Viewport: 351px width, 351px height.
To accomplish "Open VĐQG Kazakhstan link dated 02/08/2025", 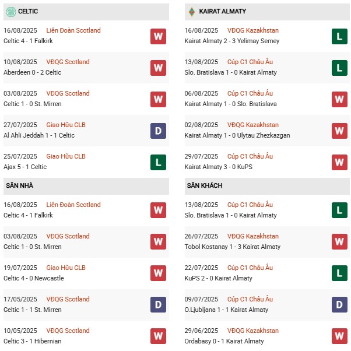I will pos(253,125).
